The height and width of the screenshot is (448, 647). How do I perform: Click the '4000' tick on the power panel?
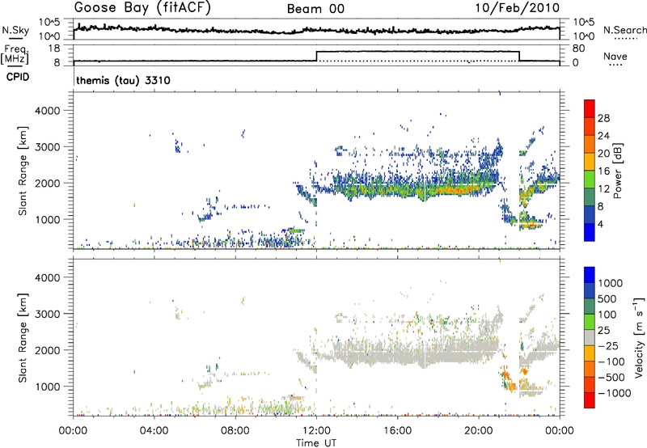pos(47,111)
